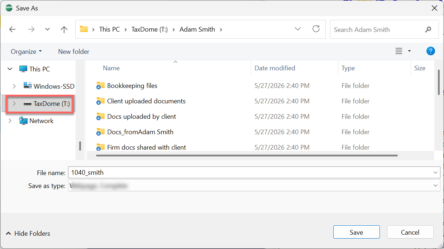The height and width of the screenshot is (249, 444).
Task: Click Firm docs shared with client folder icon
Action: [x=100, y=147]
